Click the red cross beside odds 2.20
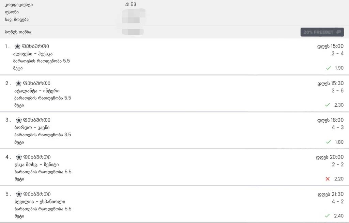 (328, 179)
